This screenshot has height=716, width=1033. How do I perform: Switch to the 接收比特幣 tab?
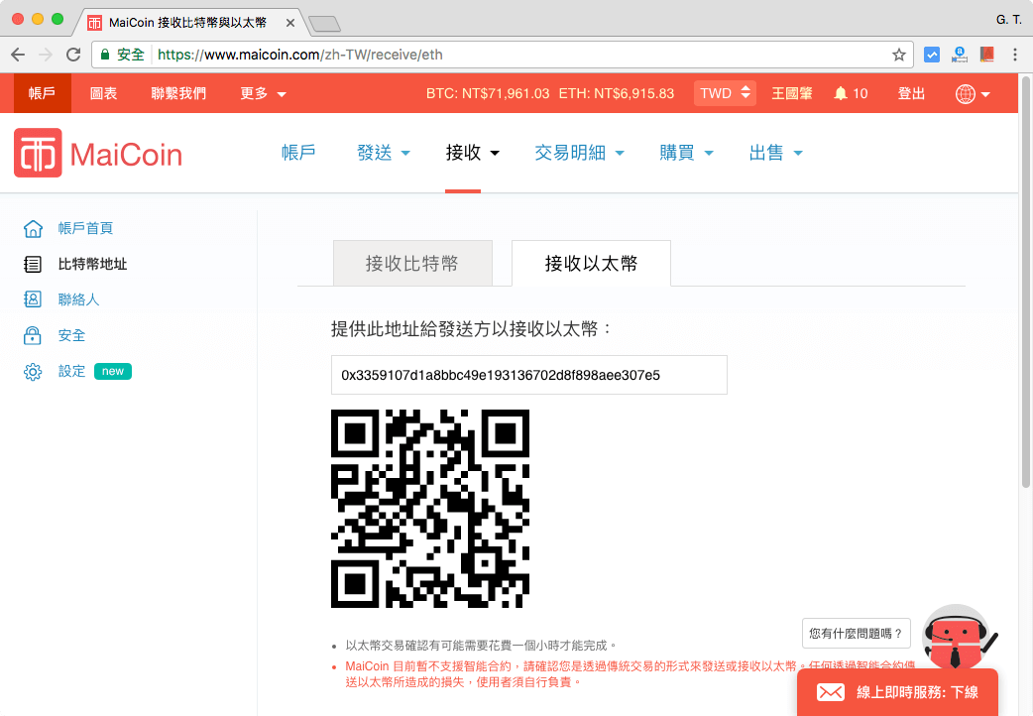[x=412, y=264]
